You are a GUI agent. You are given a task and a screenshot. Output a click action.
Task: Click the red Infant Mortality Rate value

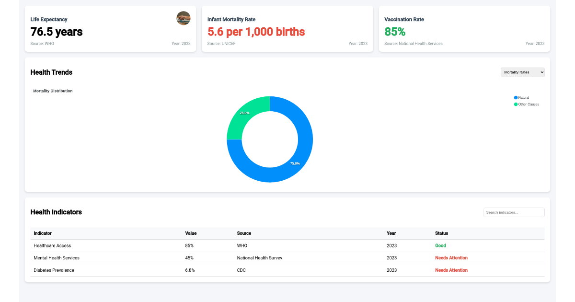click(256, 32)
